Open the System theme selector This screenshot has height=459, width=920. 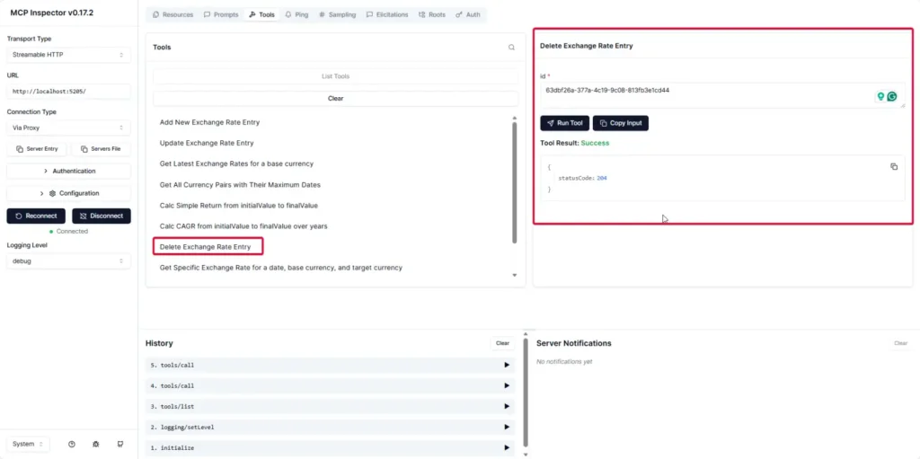[30, 444]
